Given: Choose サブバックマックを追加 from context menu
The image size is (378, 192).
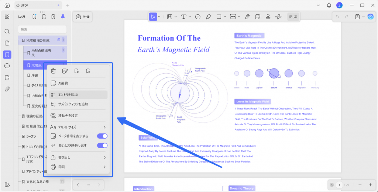Looking at the screenshot, I should 78,104.
